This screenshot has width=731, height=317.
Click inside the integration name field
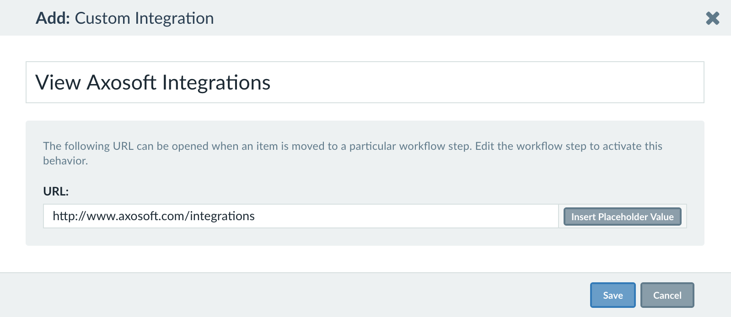(x=320, y=82)
